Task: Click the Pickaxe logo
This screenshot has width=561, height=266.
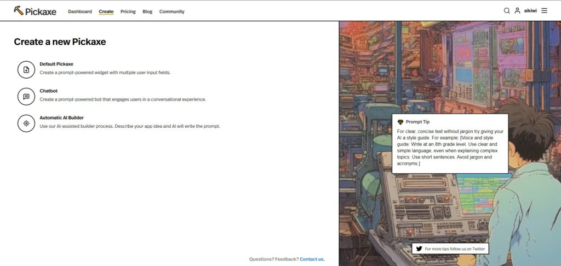Action: tap(35, 11)
